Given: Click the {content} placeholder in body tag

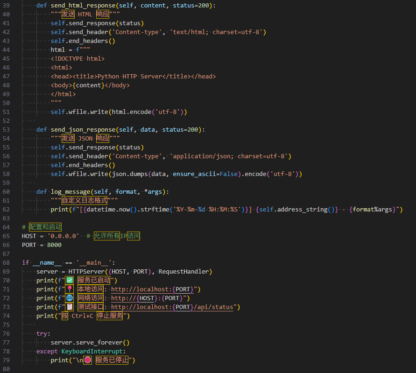Looking at the screenshot, I should 89,85.
